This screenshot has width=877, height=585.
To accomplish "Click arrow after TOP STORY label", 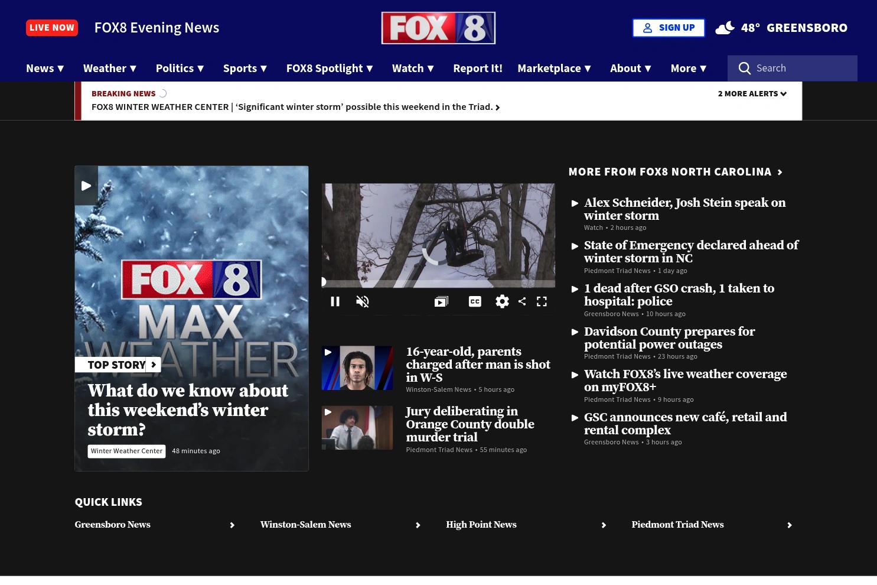I will [154, 365].
